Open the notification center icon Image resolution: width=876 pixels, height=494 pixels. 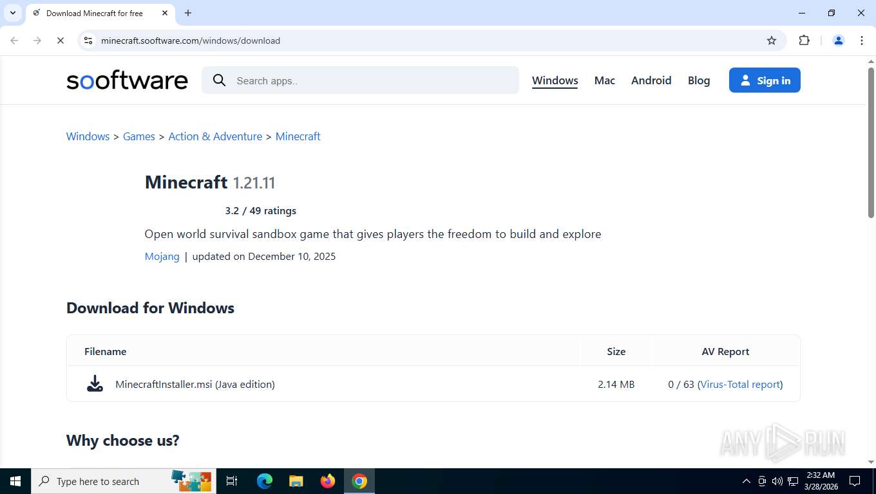point(855,481)
